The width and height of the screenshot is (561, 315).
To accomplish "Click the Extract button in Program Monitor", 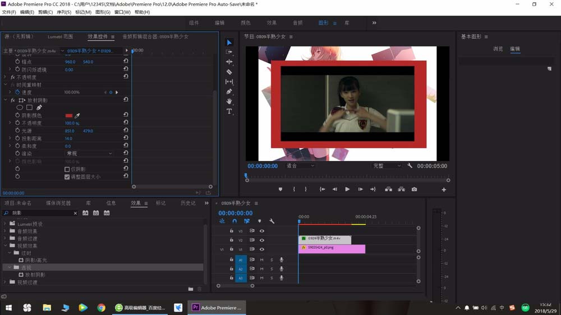I will click(x=402, y=189).
